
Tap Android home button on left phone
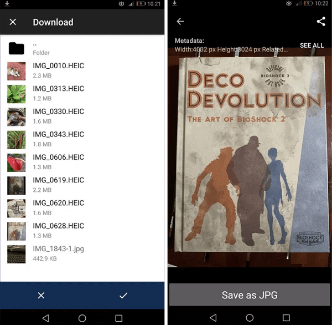pyautogui.click(x=82, y=318)
